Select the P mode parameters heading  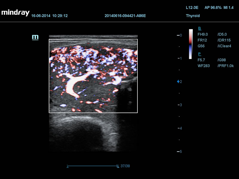[199, 54]
